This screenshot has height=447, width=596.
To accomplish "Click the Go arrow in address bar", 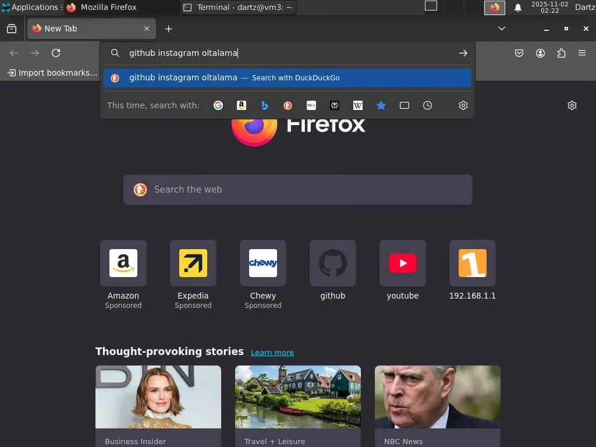I will coord(463,53).
